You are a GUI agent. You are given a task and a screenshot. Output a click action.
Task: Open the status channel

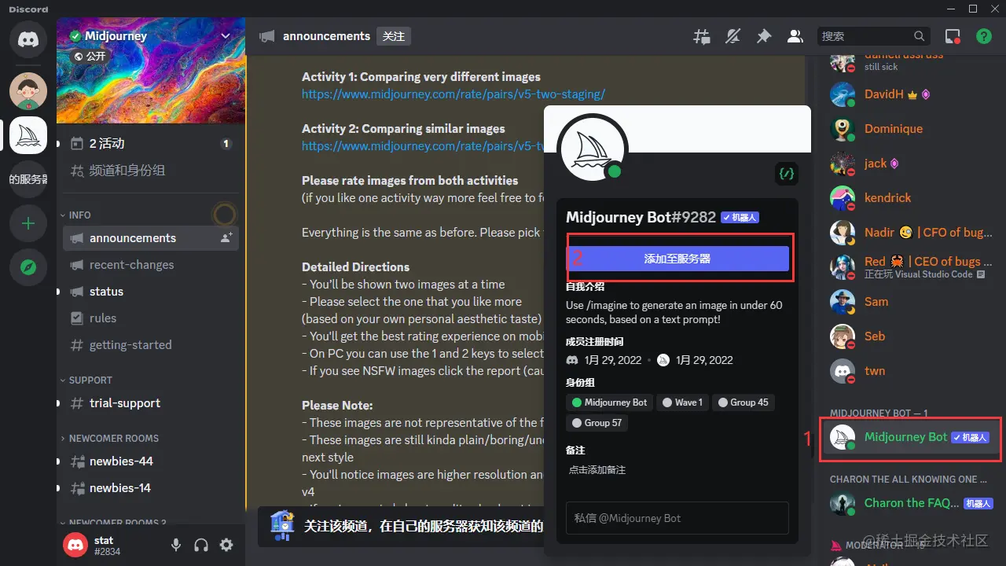point(151,292)
